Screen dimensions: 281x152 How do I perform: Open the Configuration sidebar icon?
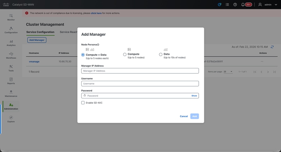click(11, 30)
